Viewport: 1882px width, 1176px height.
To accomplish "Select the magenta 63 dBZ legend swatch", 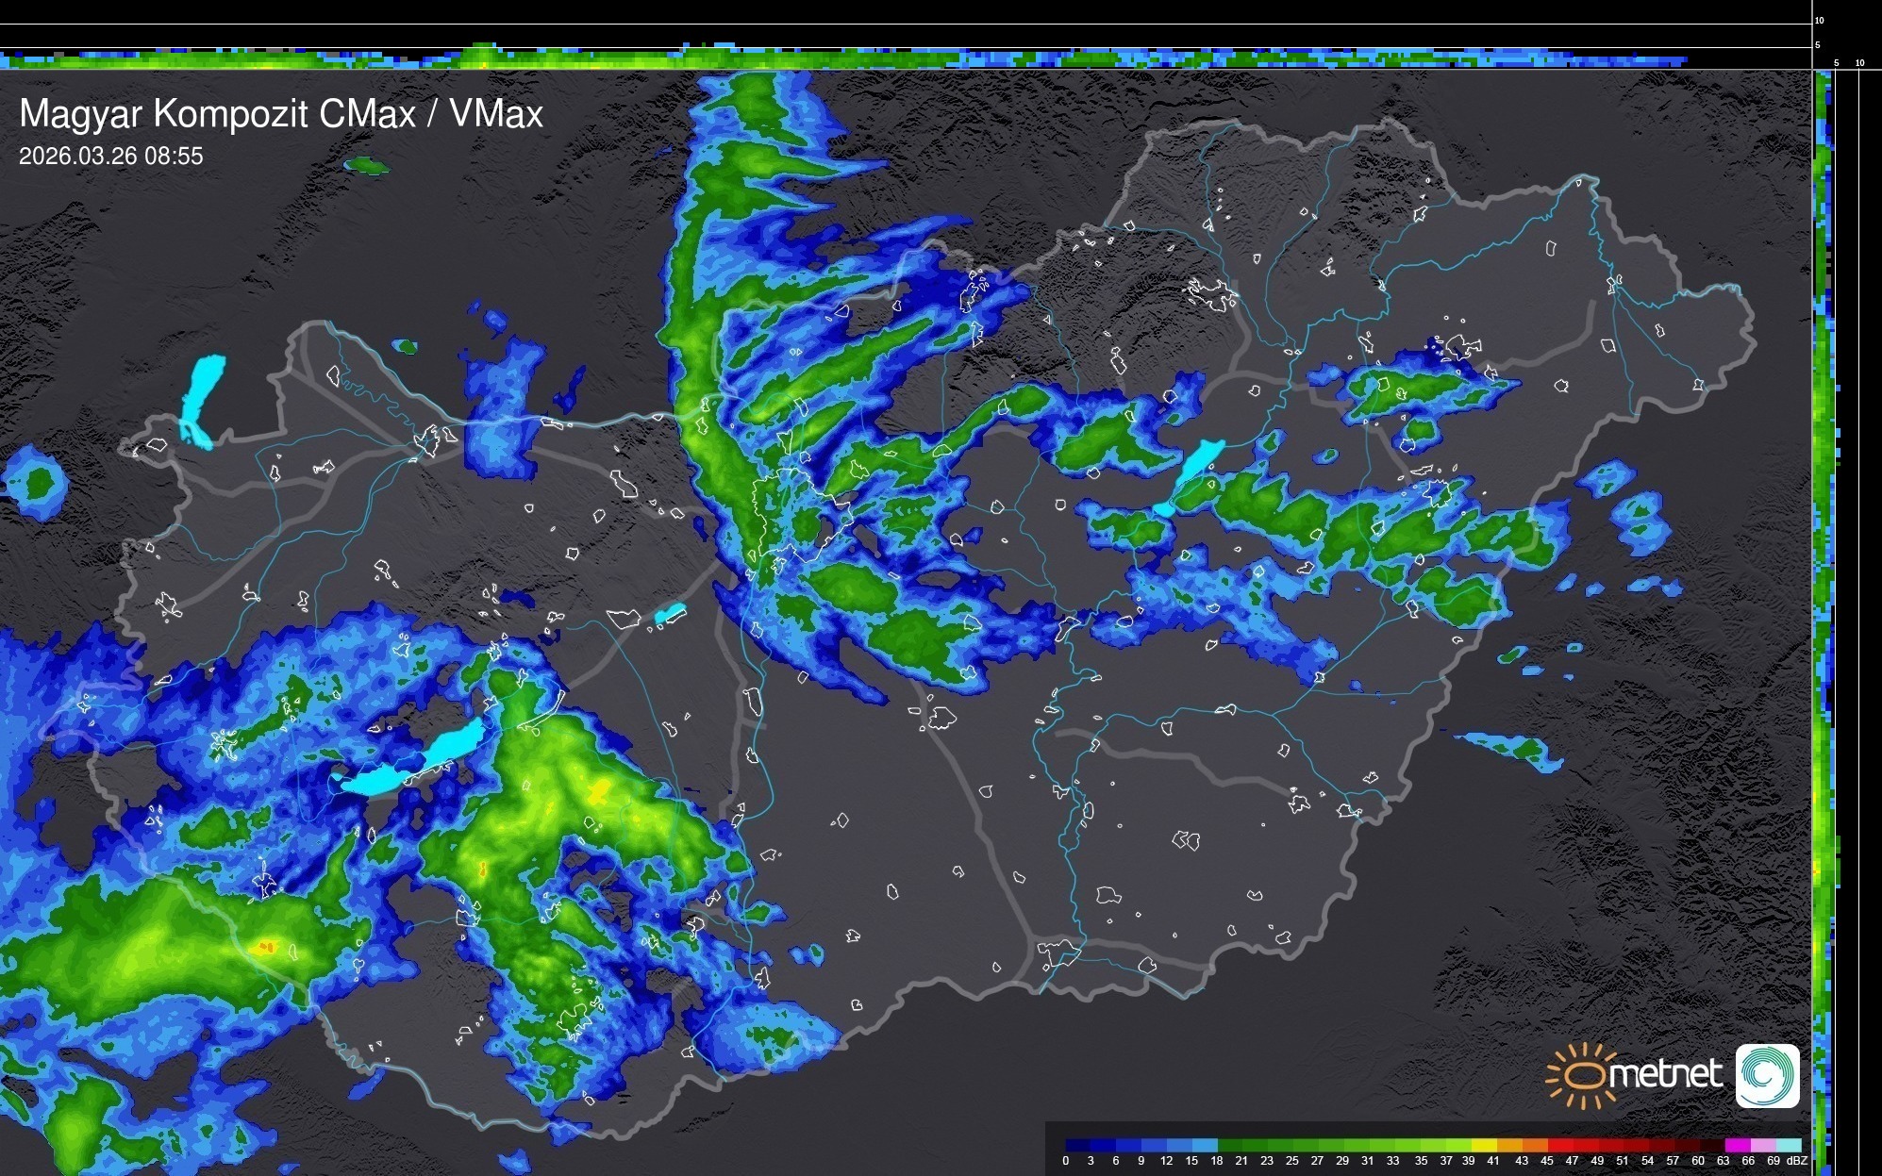I will tap(1737, 1145).
